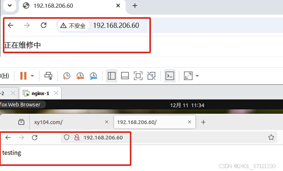Image resolution: width=283 pixels, height=171 pixels.
Task: Click the insecure connection padlock icon
Action: [x=77, y=137]
